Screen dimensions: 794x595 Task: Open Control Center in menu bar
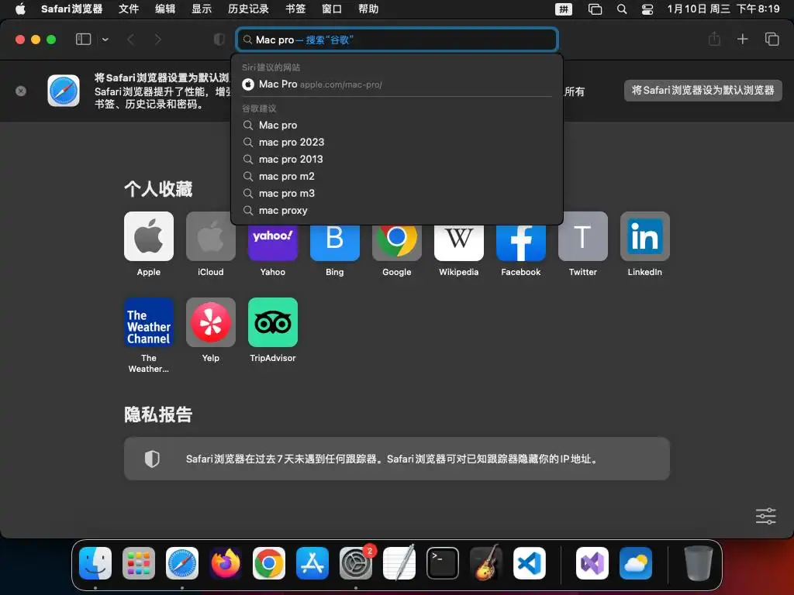(x=647, y=9)
